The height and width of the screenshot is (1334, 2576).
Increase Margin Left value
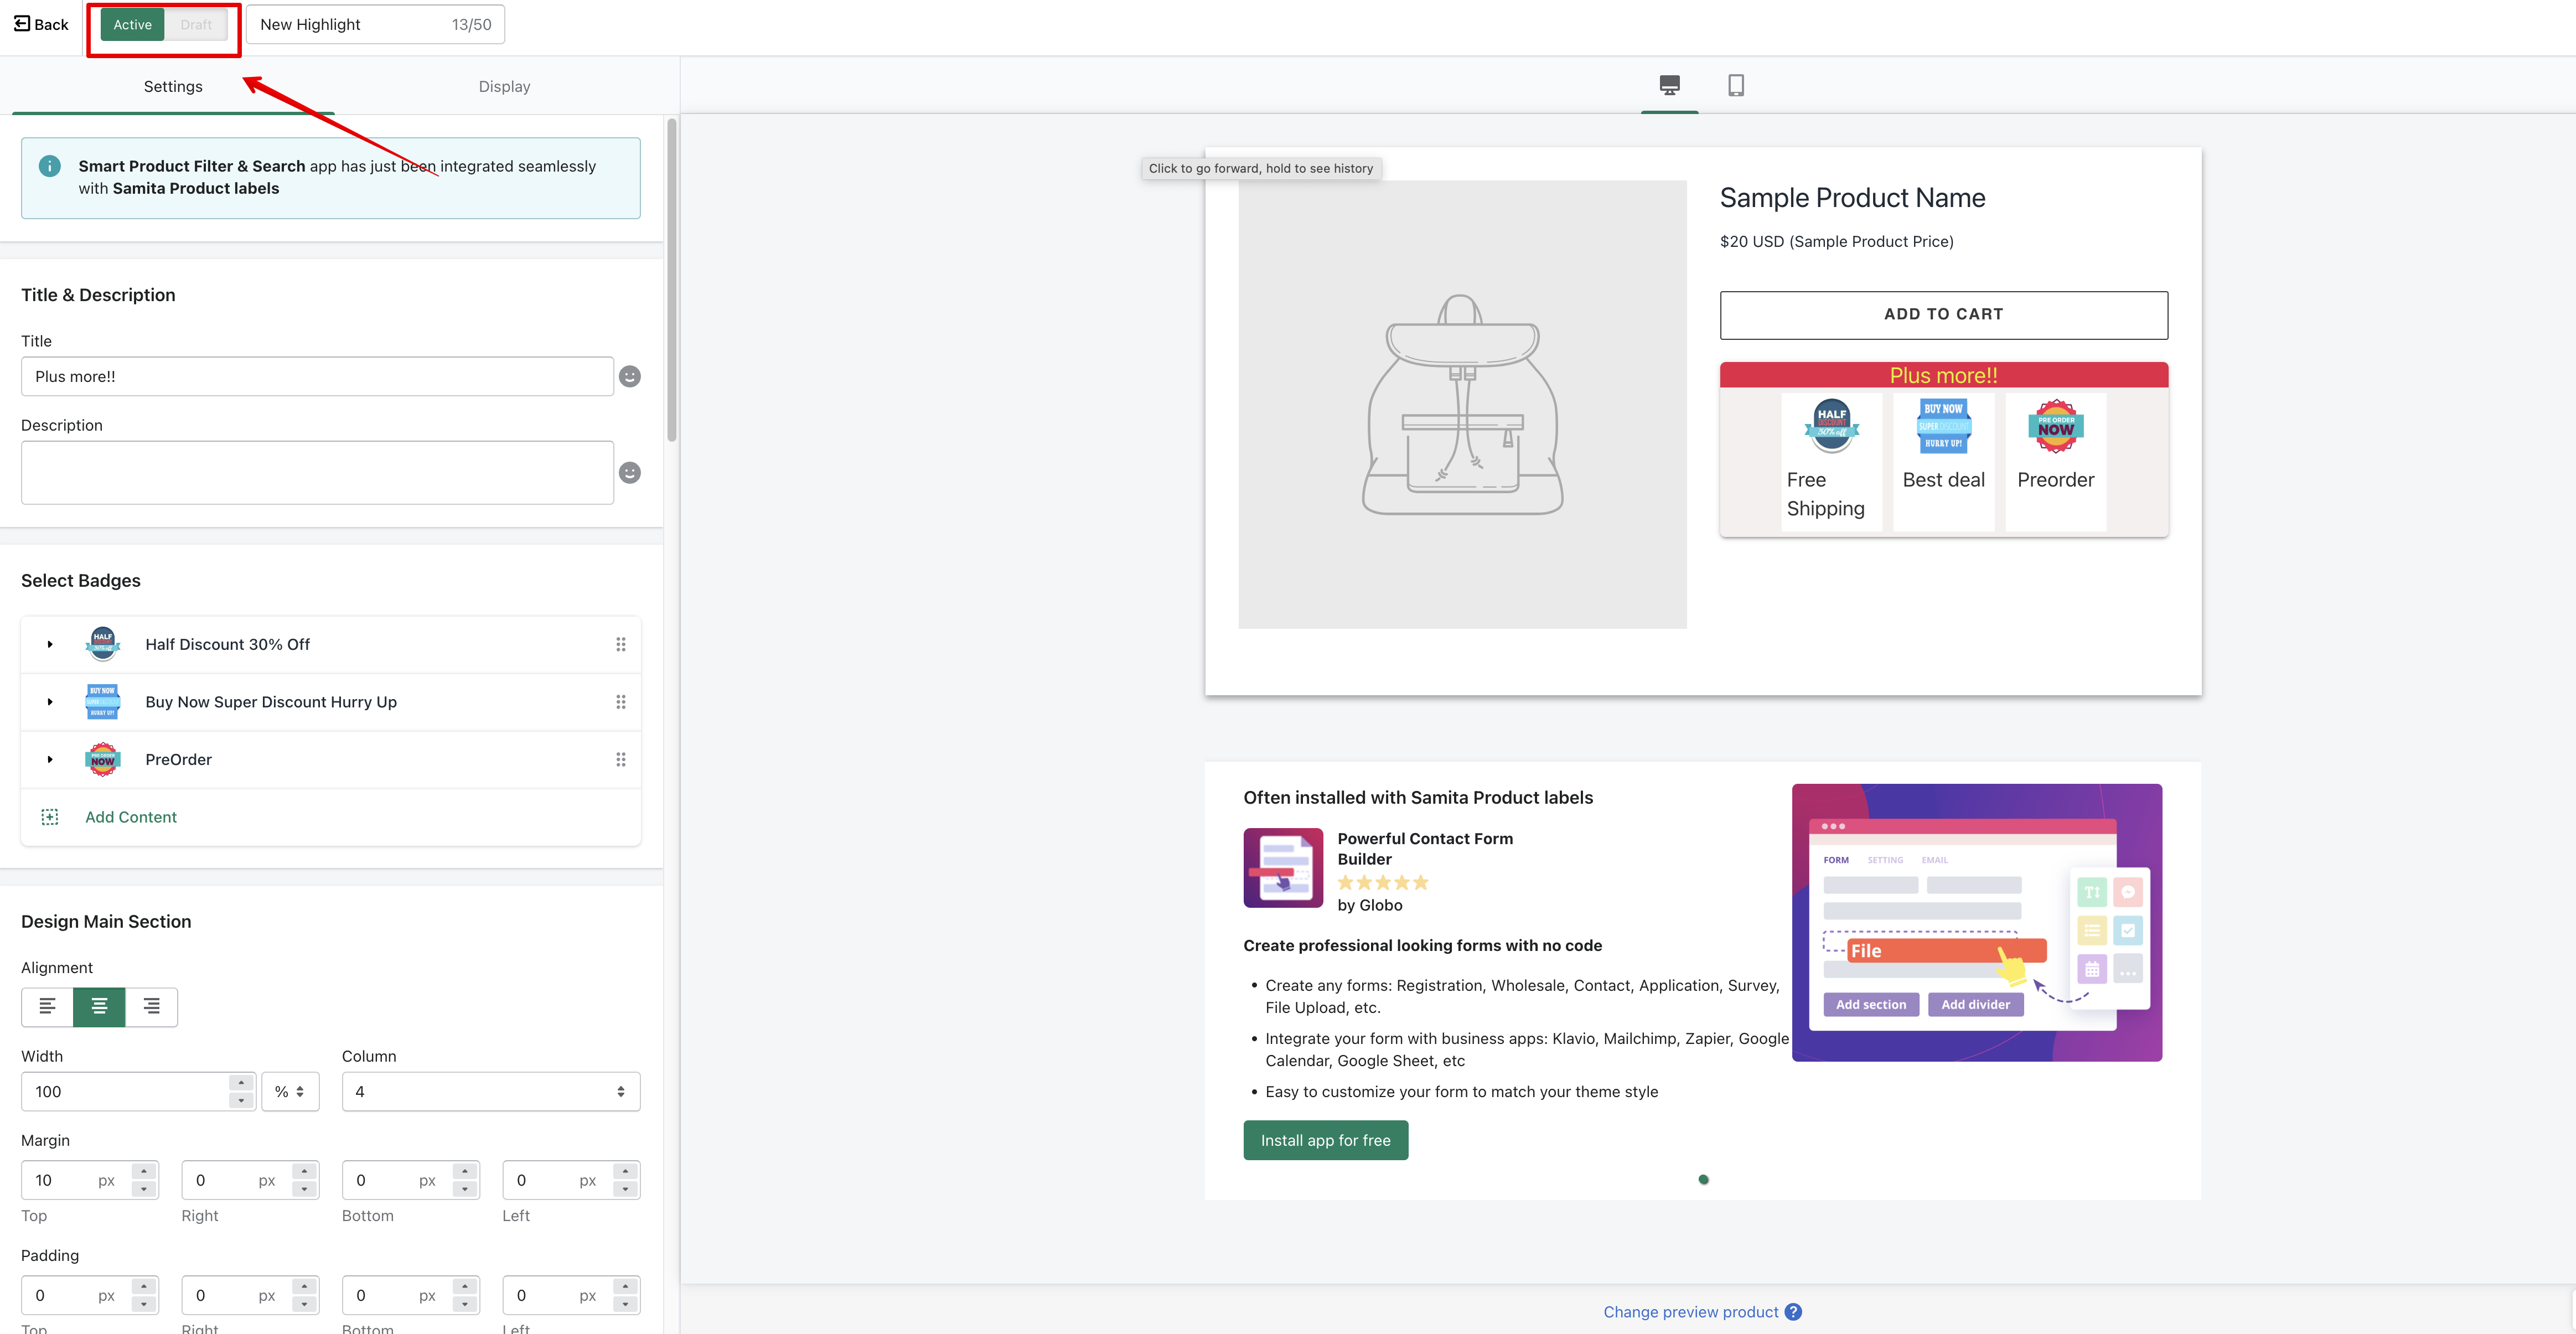click(625, 1171)
